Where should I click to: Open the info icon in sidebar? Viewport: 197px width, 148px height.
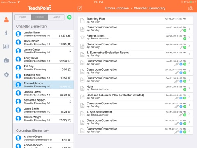coord(6,33)
